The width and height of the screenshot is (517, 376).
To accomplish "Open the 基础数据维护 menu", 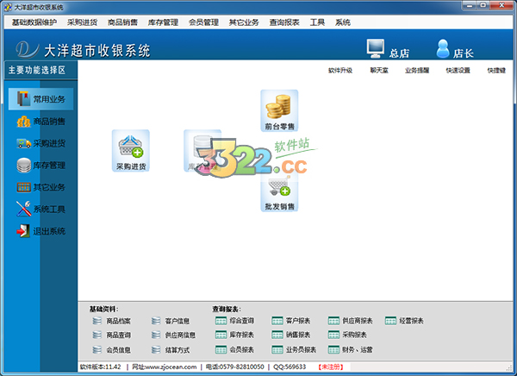I will pyautogui.click(x=34, y=22).
